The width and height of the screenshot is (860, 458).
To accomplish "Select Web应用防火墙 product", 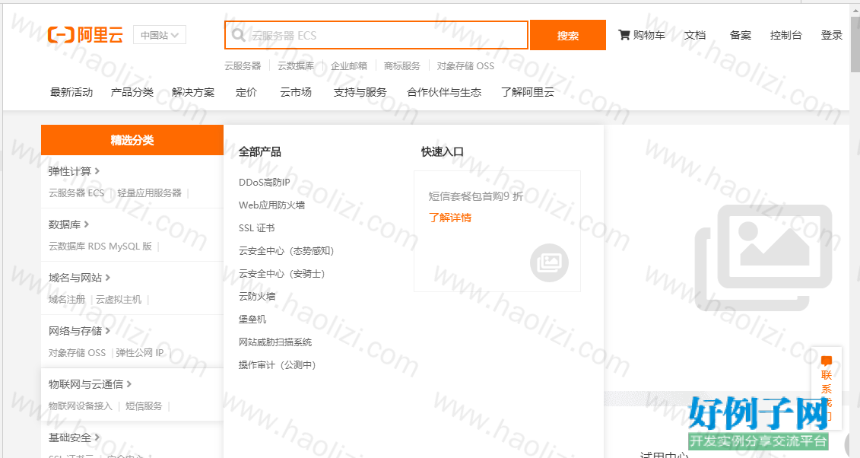I will point(271,205).
